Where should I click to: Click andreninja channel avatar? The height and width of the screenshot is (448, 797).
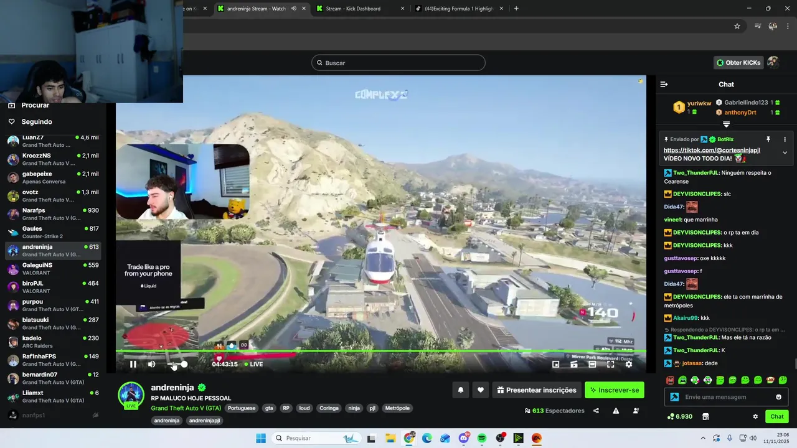[131, 395]
